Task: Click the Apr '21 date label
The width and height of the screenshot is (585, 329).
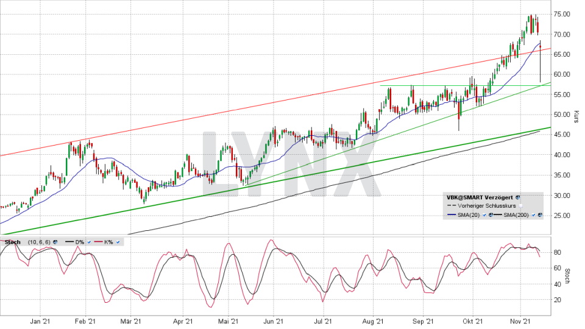Action: (x=183, y=321)
